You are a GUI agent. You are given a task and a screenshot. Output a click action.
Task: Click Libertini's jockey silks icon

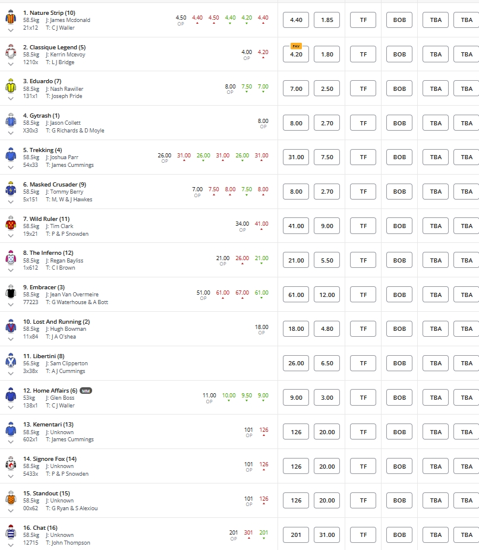[x=11, y=360]
